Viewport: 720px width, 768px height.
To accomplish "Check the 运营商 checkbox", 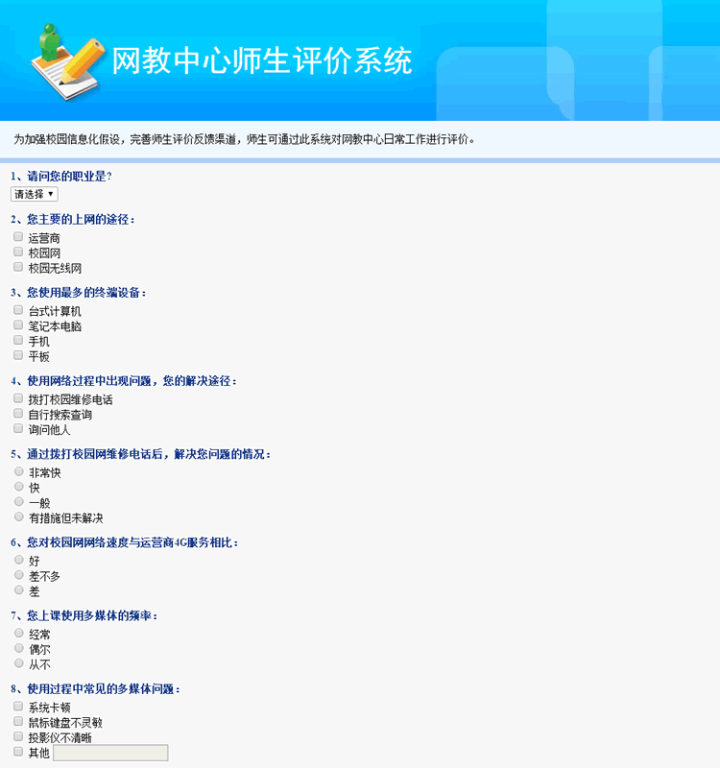I will pyautogui.click(x=18, y=237).
